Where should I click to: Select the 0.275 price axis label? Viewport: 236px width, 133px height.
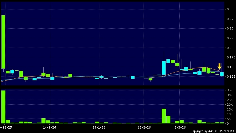click(230, 19)
